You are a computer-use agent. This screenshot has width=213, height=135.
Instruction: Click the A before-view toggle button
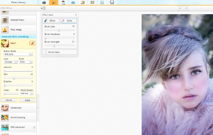(x=42, y=8)
